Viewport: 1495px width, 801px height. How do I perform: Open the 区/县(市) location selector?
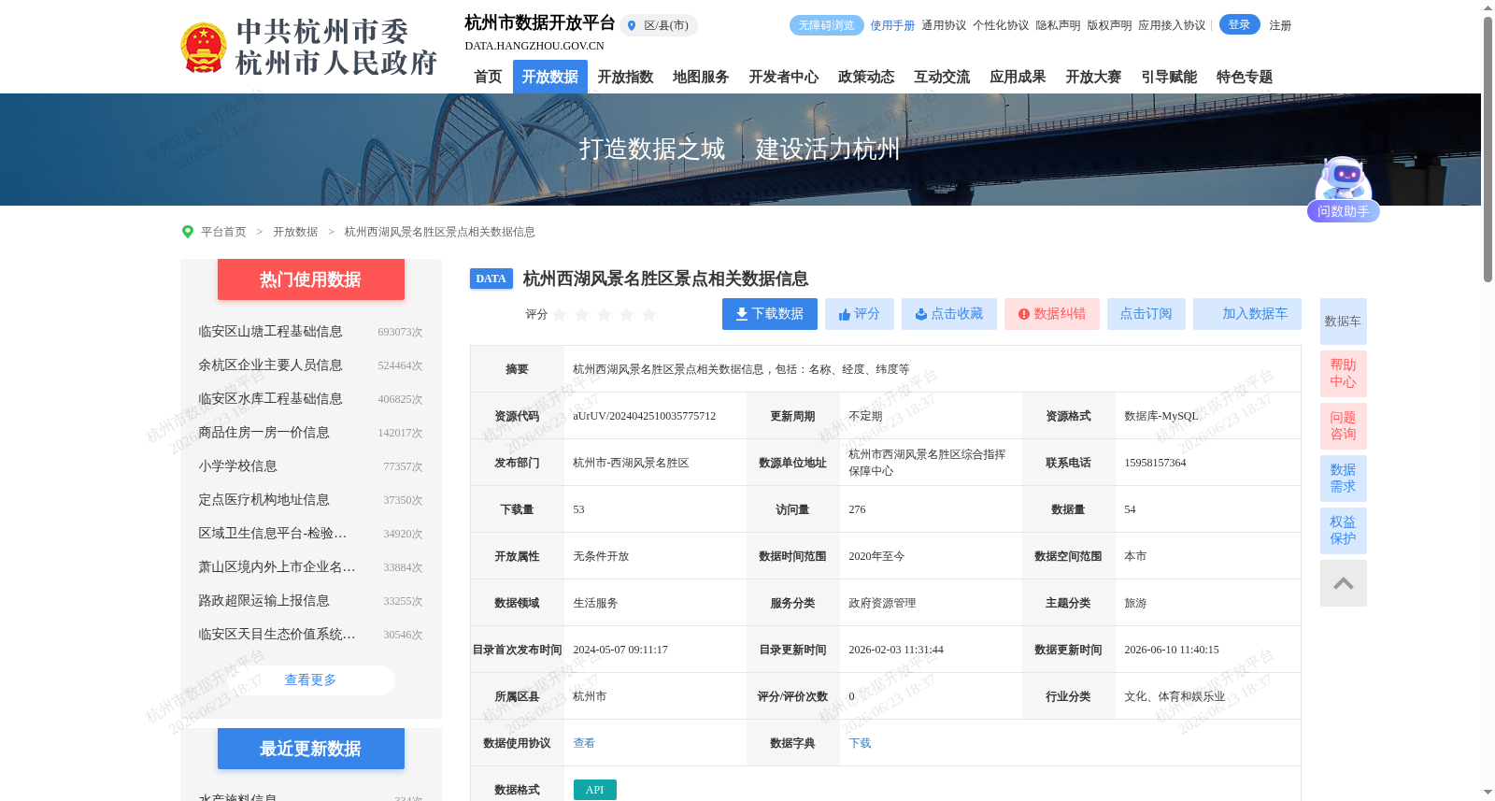(659, 25)
